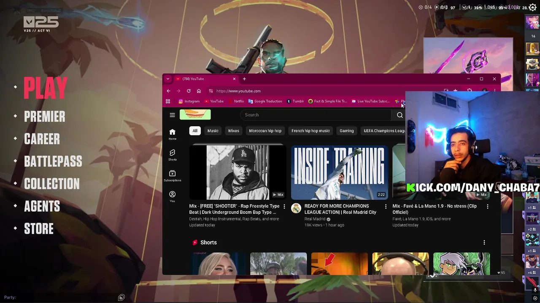This screenshot has height=303, width=540.
Task: Reload the YouTube page
Action: 189,91
